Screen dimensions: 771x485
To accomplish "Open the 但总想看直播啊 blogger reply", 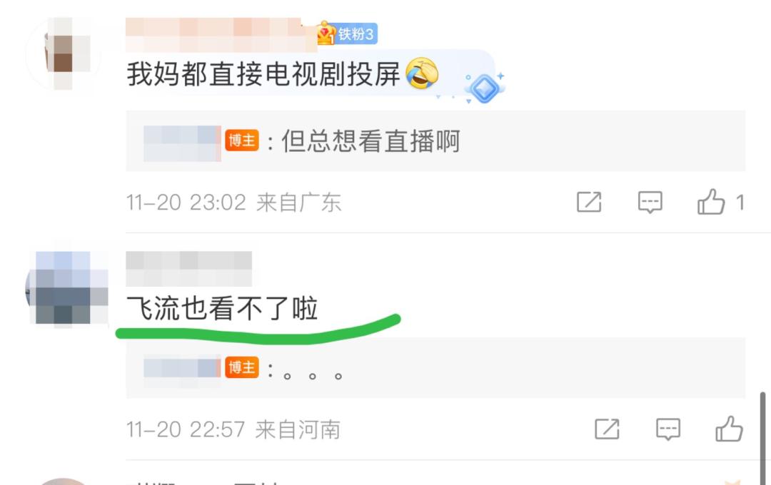I will [x=435, y=141].
